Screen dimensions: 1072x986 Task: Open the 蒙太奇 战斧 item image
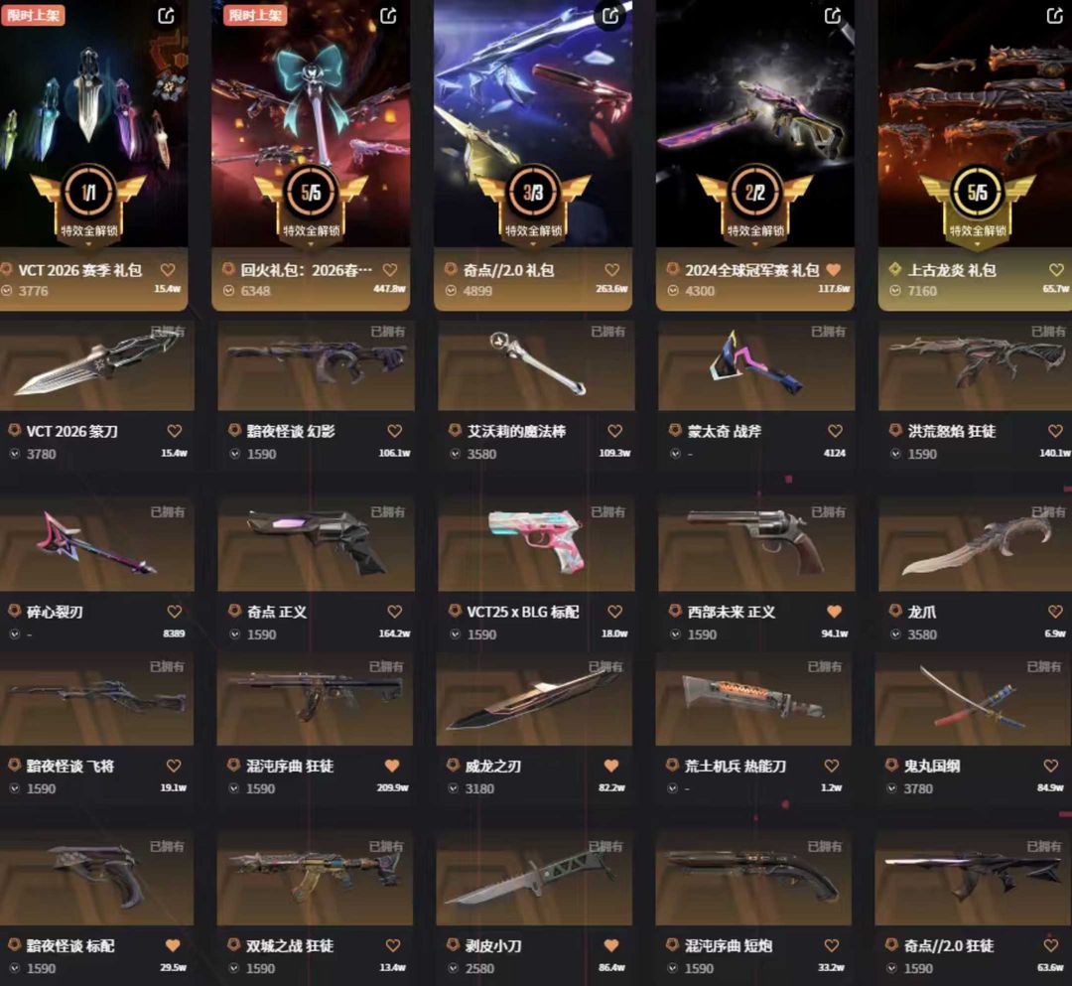[756, 365]
